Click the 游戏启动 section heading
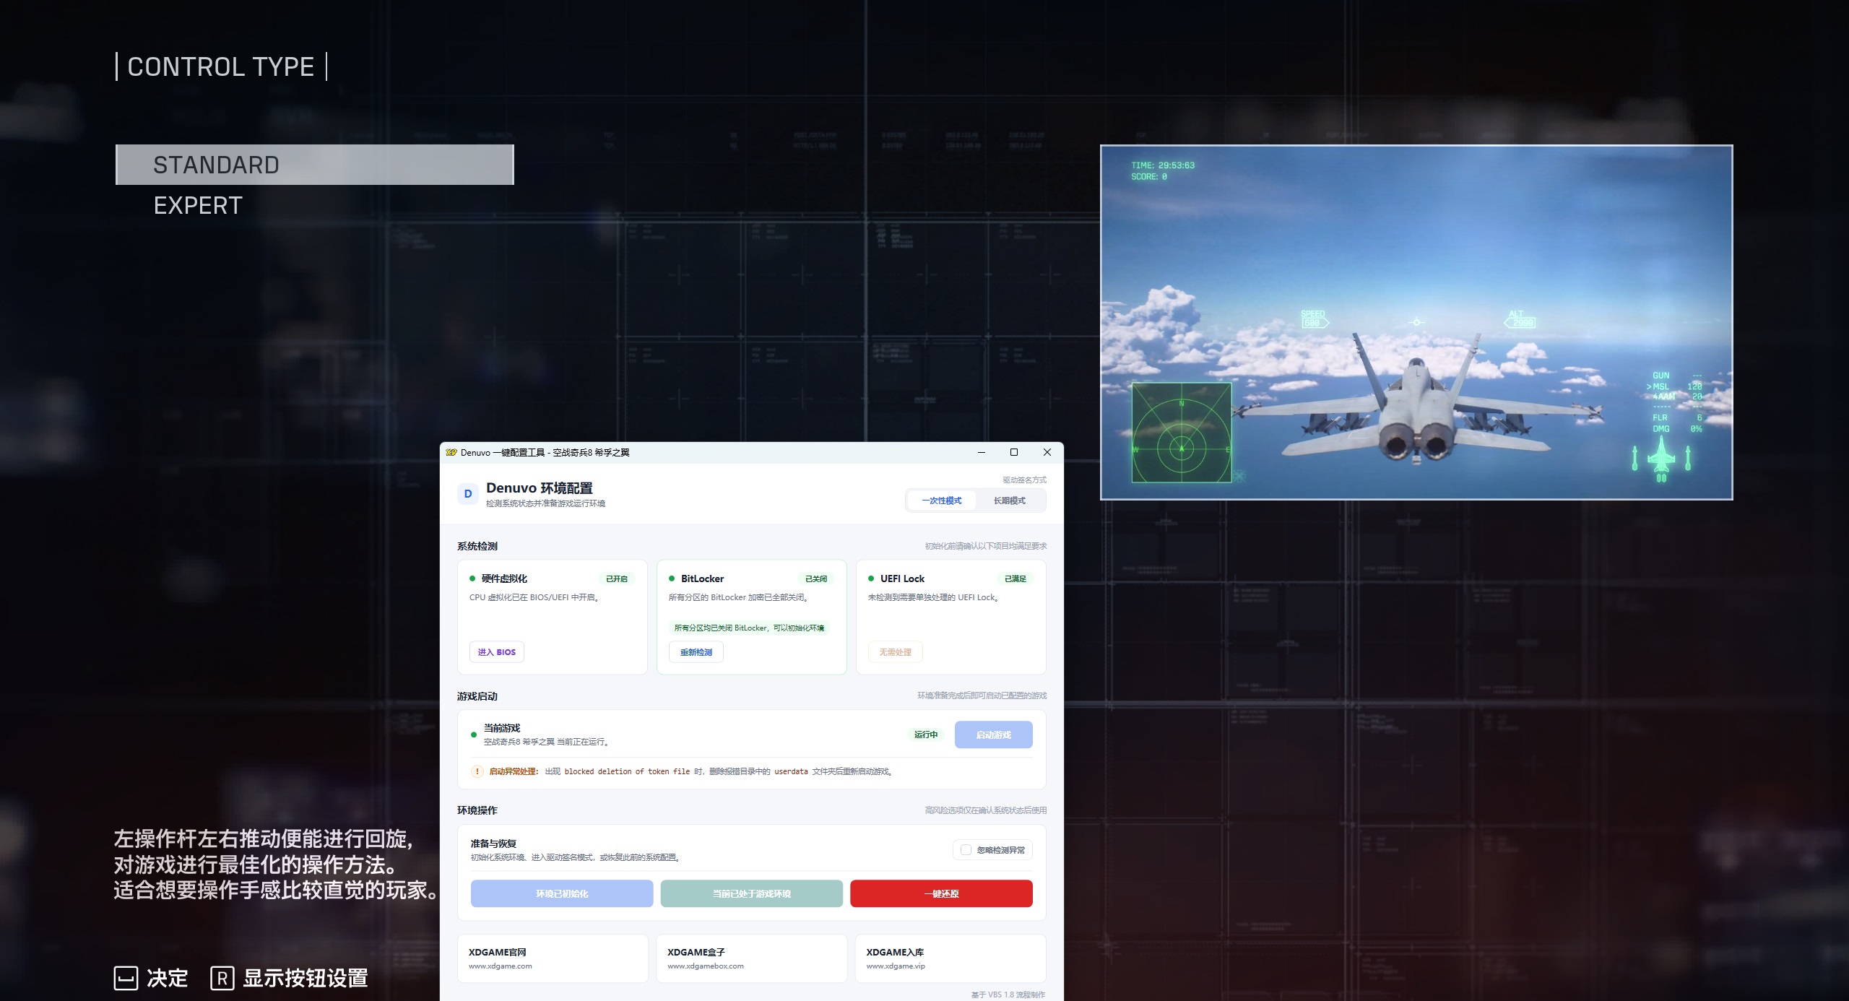This screenshot has height=1001, width=1849. tap(477, 696)
